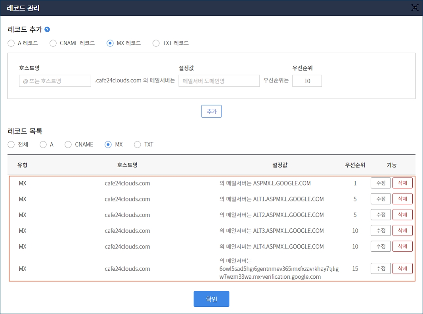Click the 호스트명 input field
The height and width of the screenshot is (314, 423).
tap(55, 81)
